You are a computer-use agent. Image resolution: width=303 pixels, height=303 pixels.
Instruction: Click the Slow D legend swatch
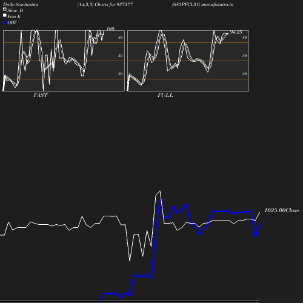[x=5, y=9]
